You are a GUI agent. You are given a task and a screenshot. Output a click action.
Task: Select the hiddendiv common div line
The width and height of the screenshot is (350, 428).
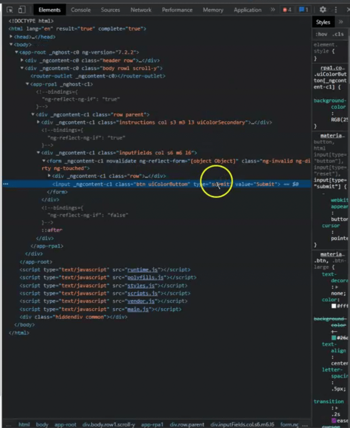(73, 317)
